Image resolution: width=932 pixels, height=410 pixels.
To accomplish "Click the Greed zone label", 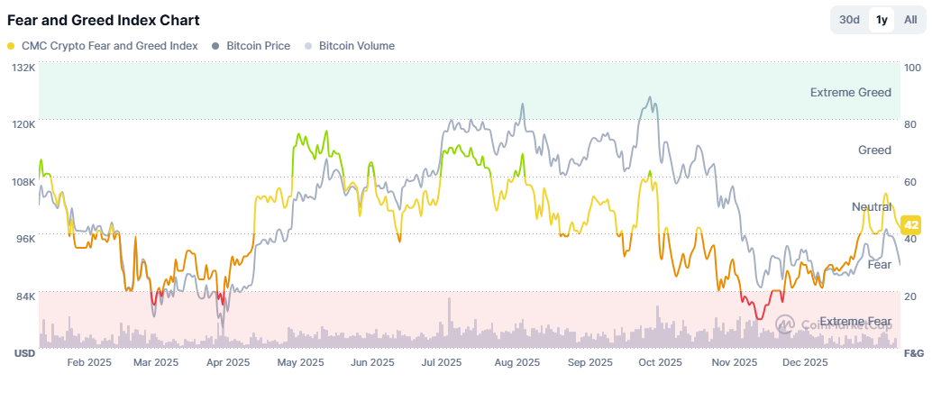I will 874,150.
